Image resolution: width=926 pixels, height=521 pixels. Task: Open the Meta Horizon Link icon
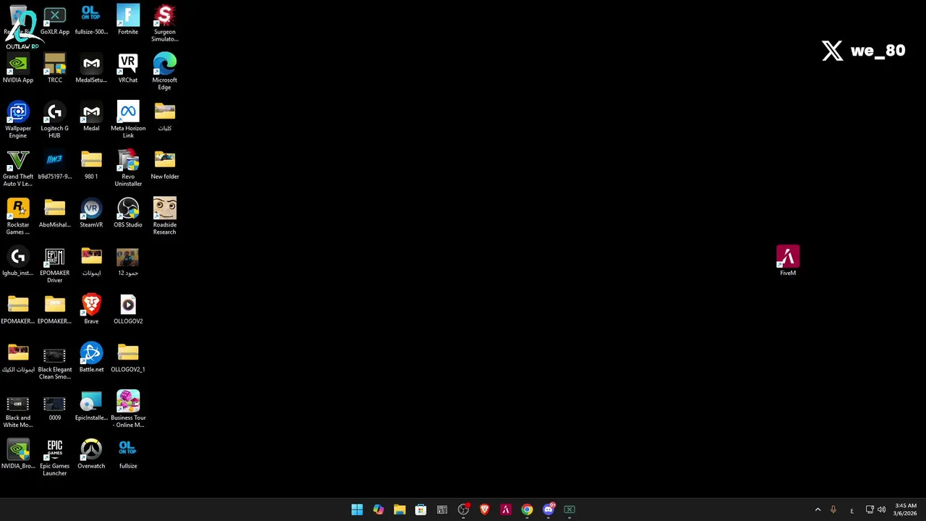click(x=128, y=119)
